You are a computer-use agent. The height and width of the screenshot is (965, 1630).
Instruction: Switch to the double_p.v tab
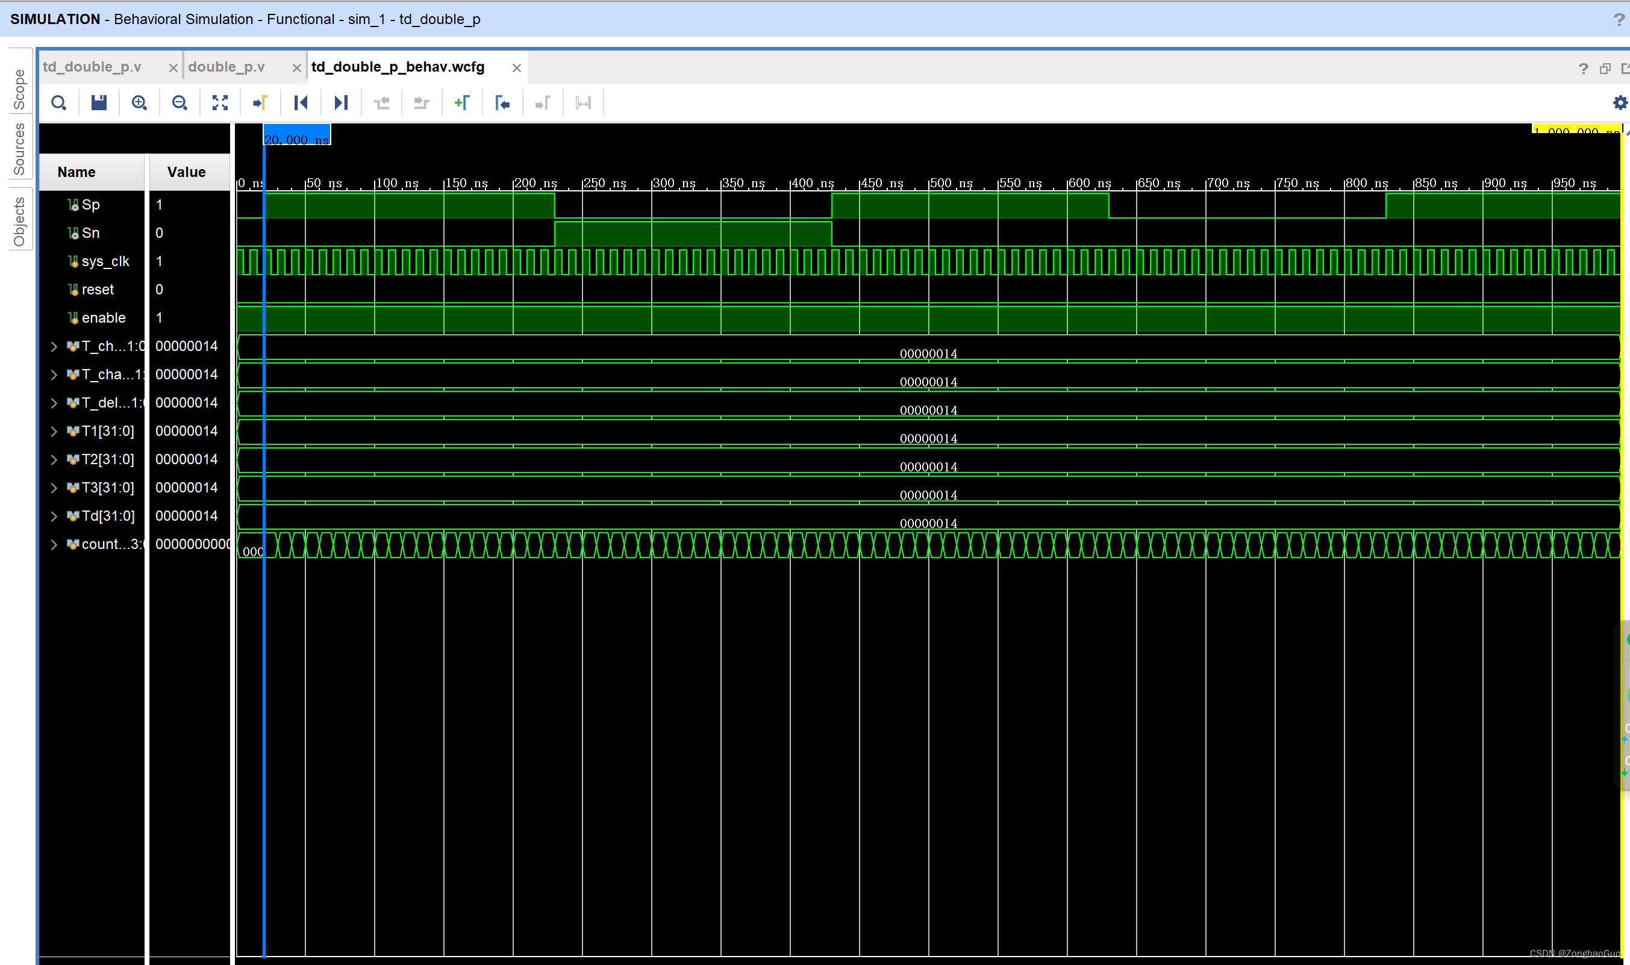click(x=226, y=67)
